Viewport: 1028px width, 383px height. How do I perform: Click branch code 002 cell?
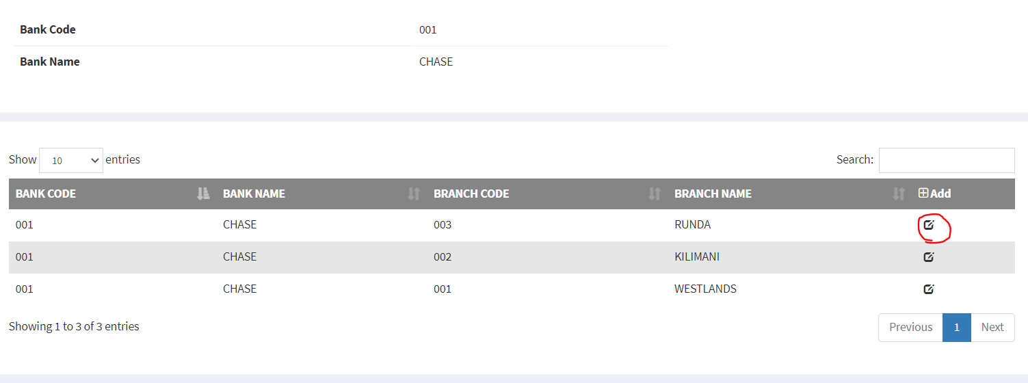[443, 257]
